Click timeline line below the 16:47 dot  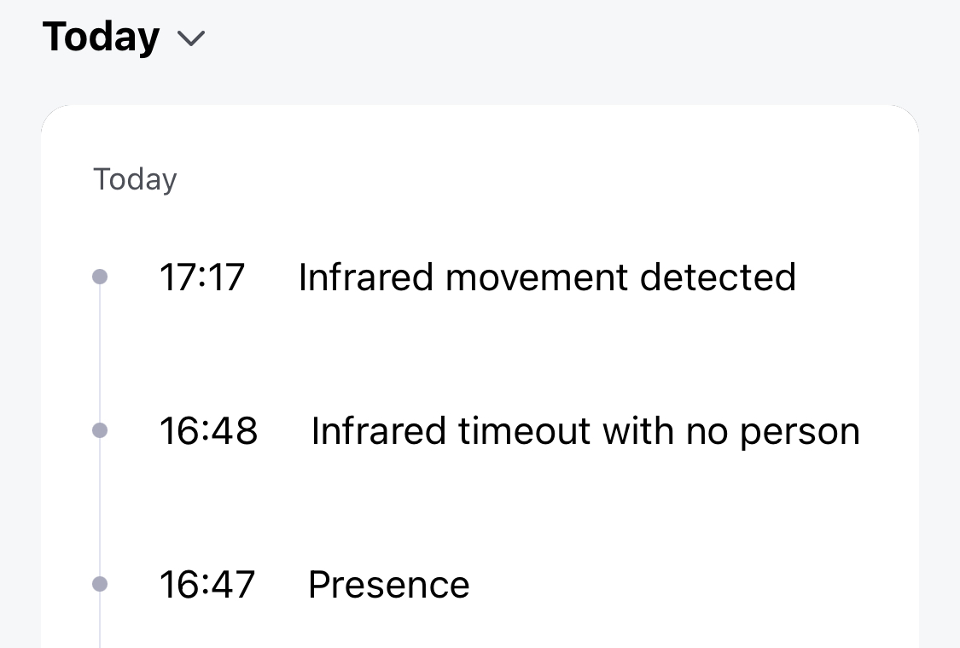[x=100, y=623]
